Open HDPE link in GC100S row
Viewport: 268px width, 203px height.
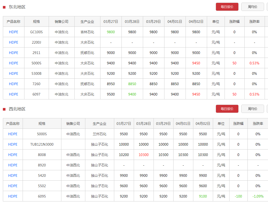(14, 32)
